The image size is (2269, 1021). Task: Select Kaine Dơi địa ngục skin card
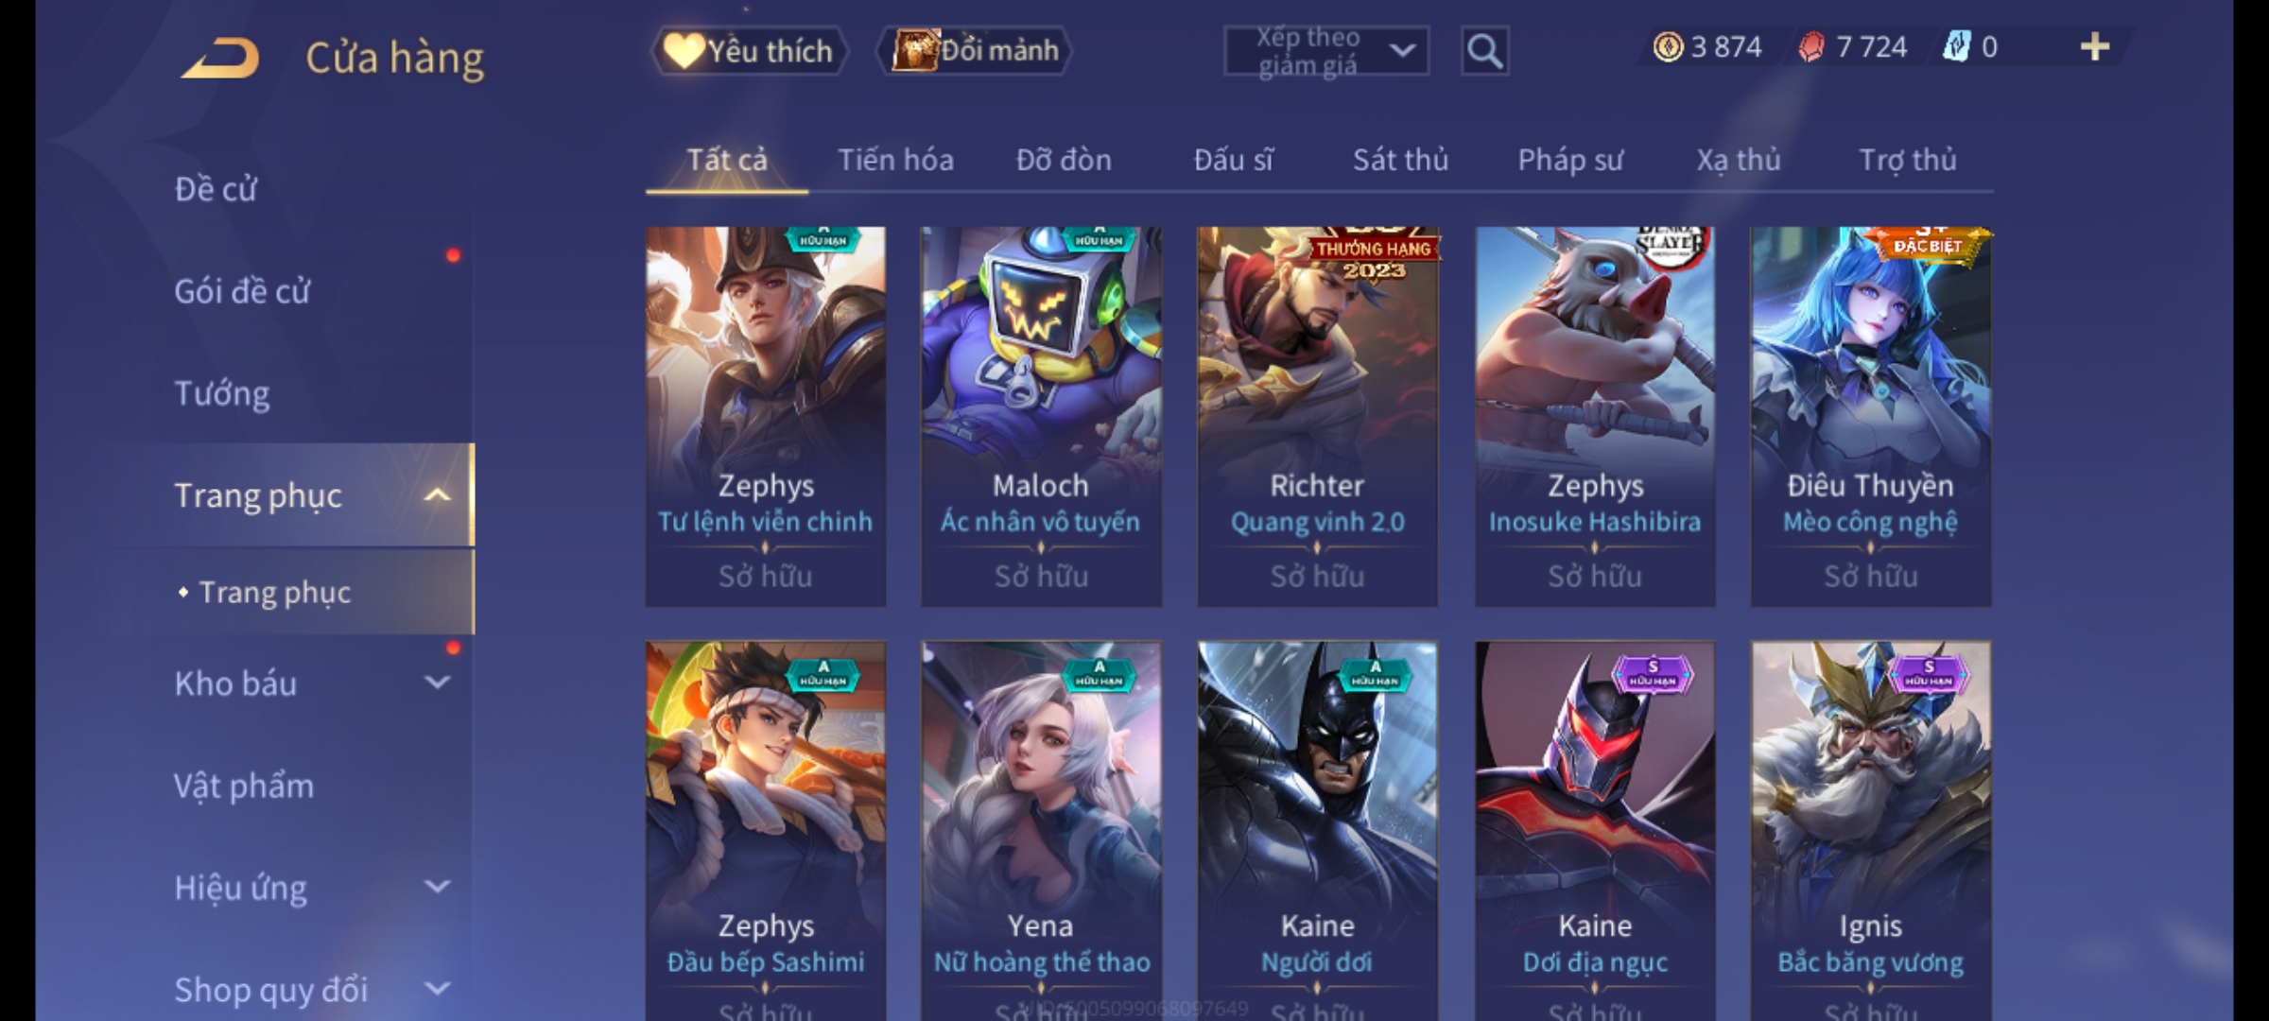coord(1595,830)
